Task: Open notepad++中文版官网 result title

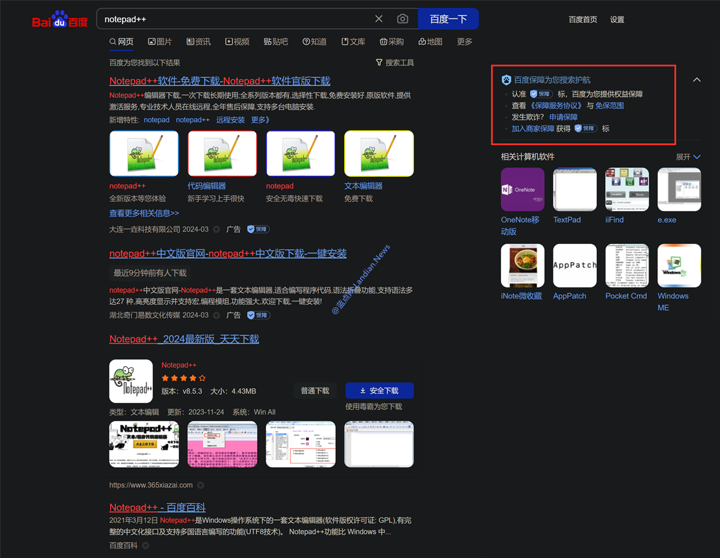Action: pyautogui.click(x=228, y=254)
